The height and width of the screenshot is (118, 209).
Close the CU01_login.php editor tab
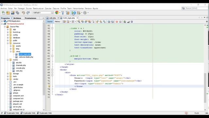click(77, 18)
